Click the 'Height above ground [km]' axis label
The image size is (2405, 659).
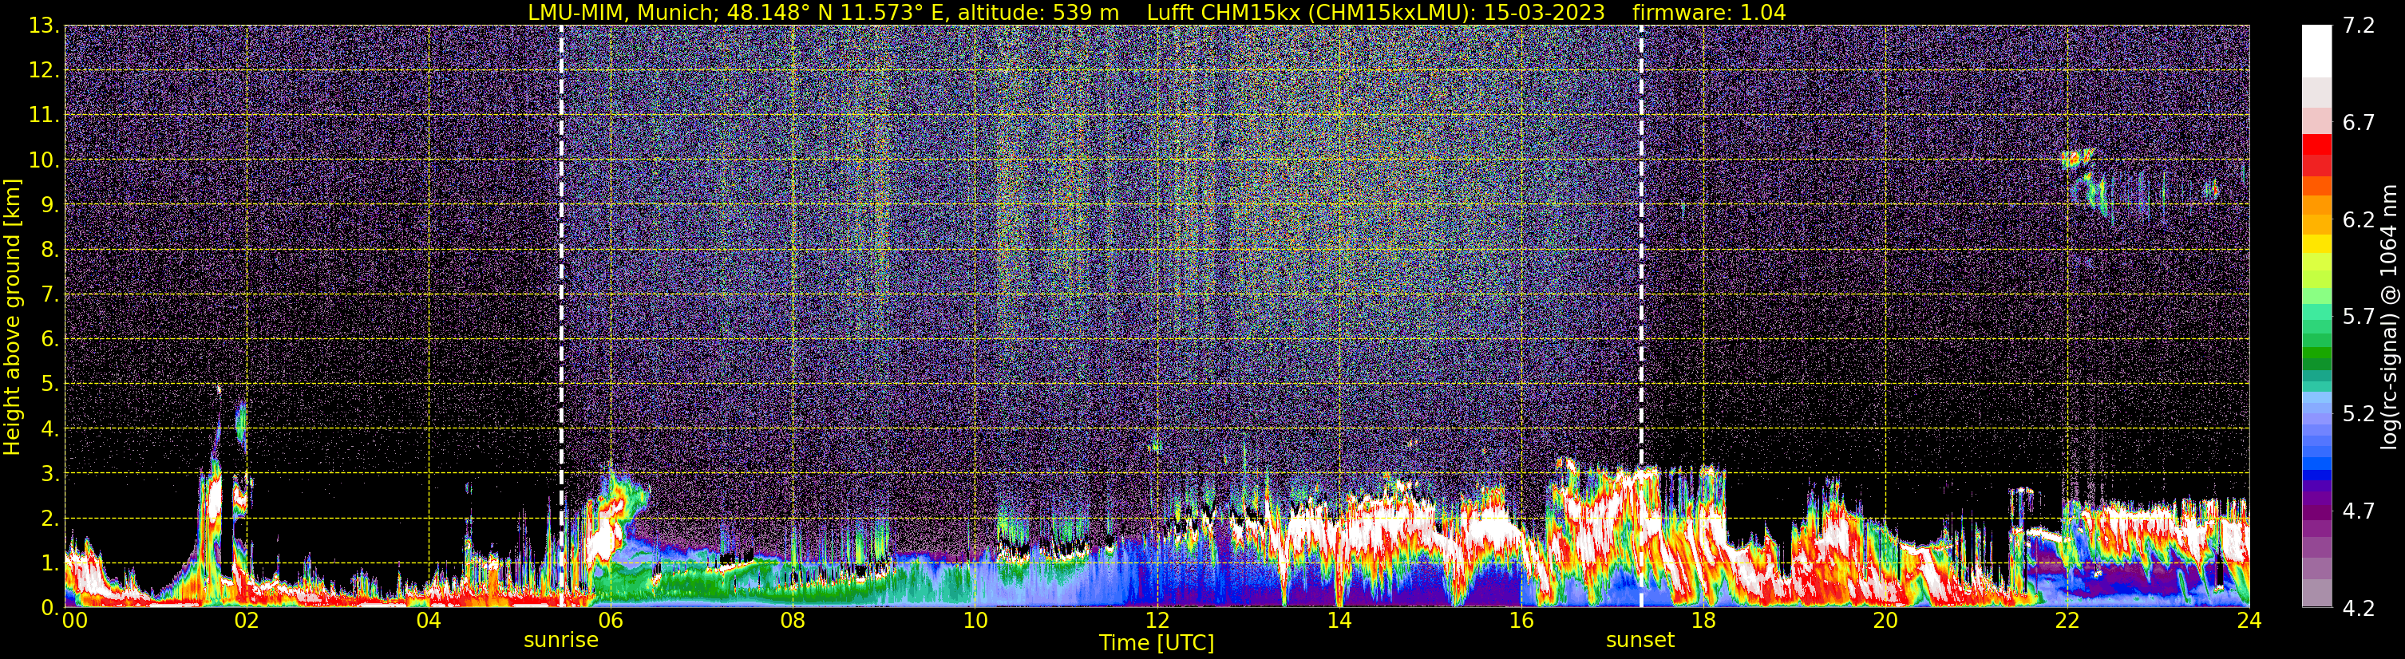[x=12, y=317]
